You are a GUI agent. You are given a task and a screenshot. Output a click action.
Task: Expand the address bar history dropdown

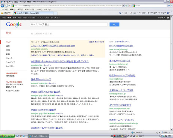pyautogui.click(x=123, y=6)
